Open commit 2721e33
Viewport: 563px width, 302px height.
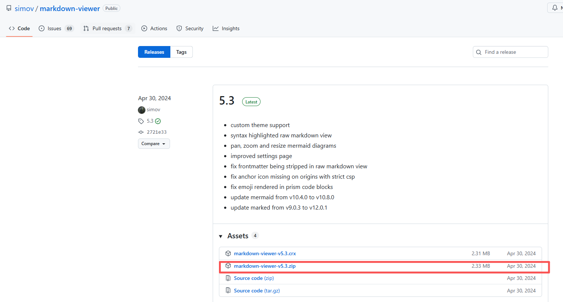[157, 132]
